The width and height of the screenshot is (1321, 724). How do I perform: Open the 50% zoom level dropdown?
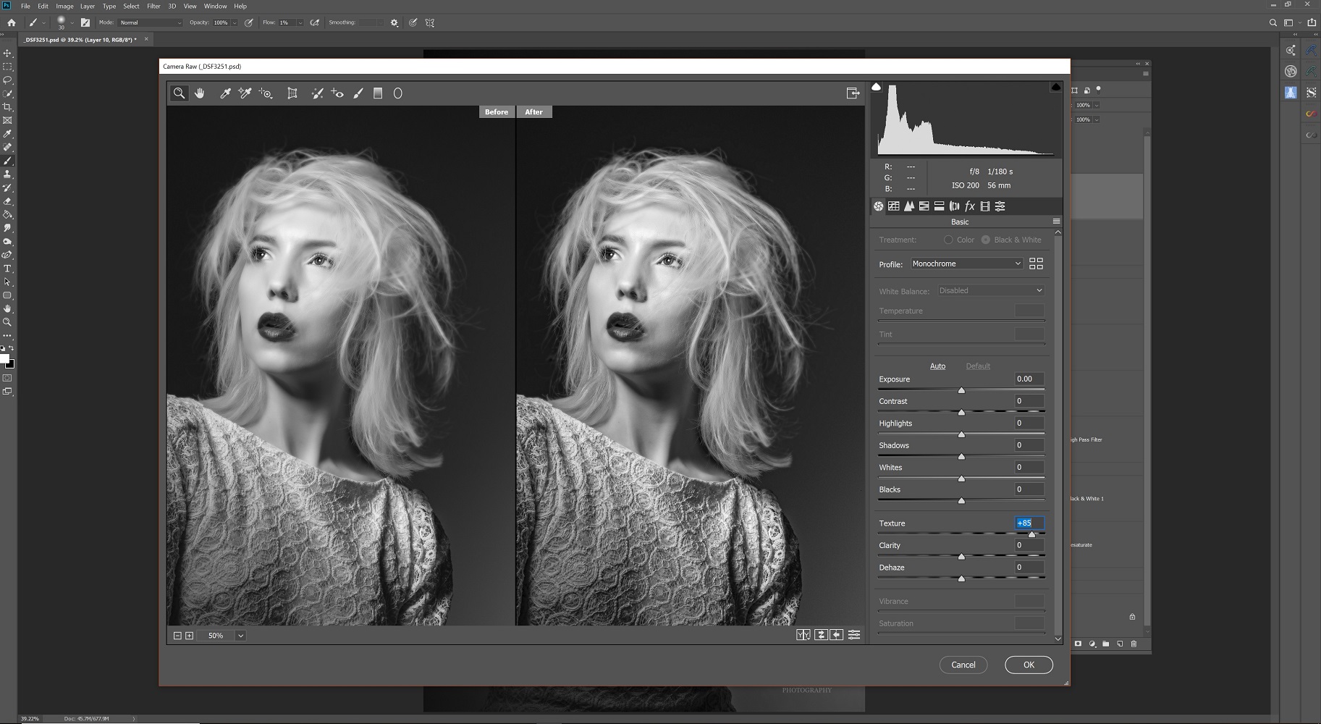pos(240,636)
